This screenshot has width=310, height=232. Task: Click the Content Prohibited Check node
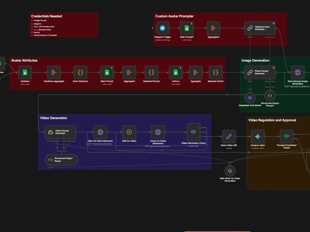pos(286,136)
